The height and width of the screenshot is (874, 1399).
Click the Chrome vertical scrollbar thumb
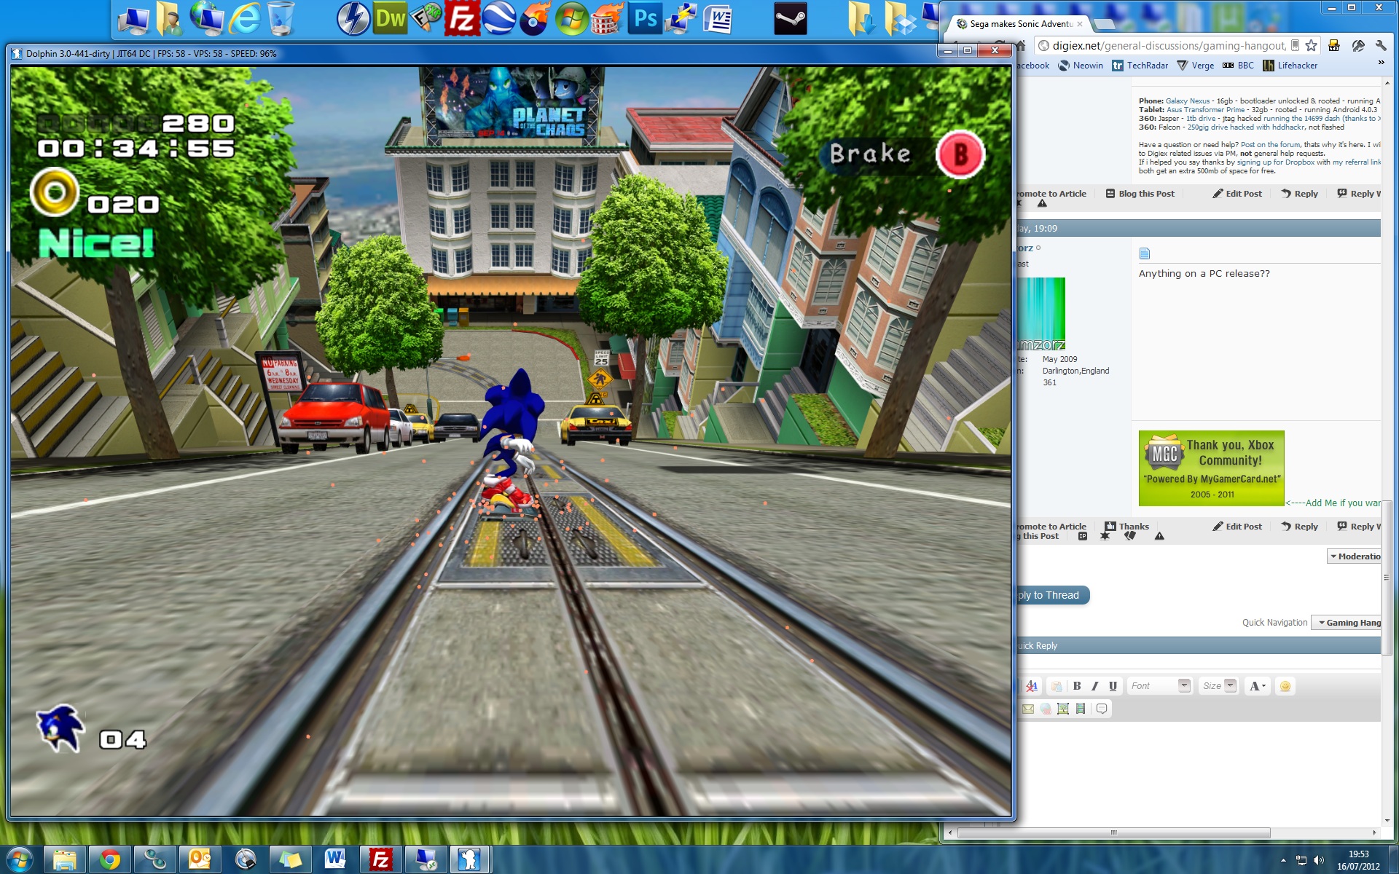1387,577
